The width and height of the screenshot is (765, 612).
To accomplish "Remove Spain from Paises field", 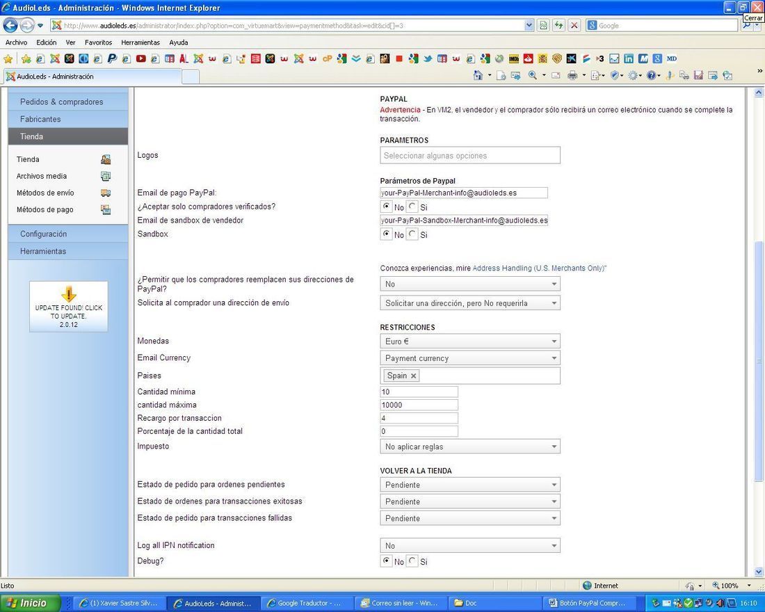I will click(413, 376).
